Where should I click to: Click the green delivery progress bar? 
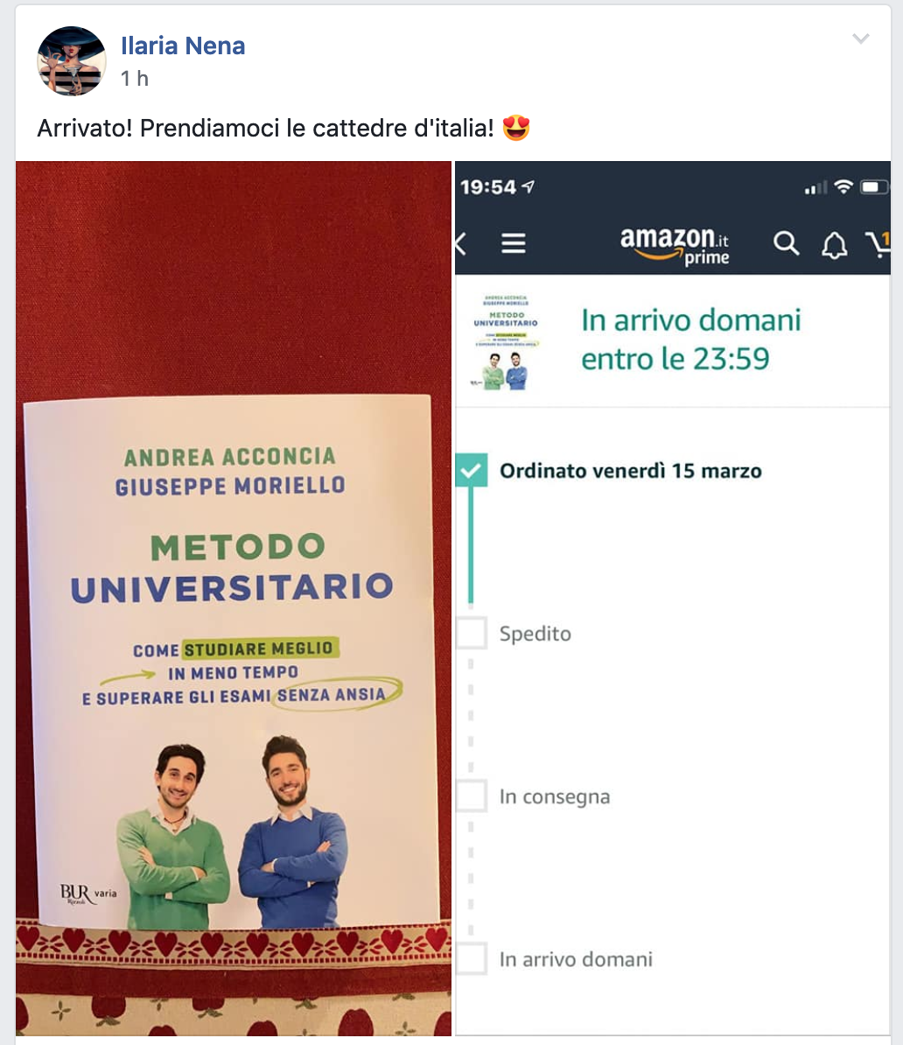click(x=471, y=545)
